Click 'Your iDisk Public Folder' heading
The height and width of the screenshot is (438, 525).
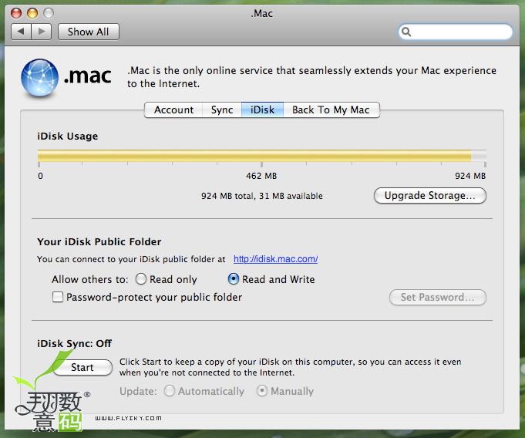99,242
